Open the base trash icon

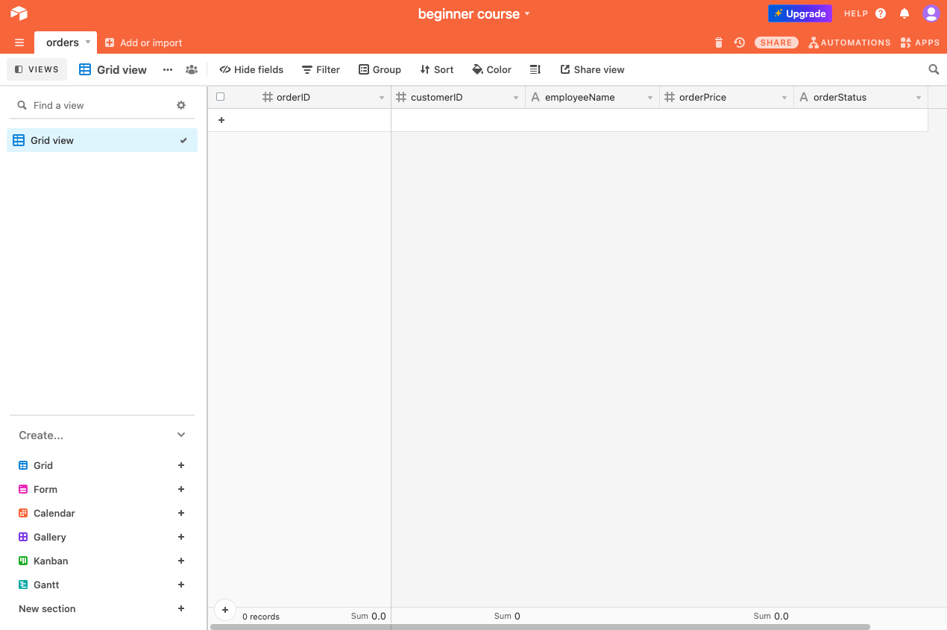718,42
